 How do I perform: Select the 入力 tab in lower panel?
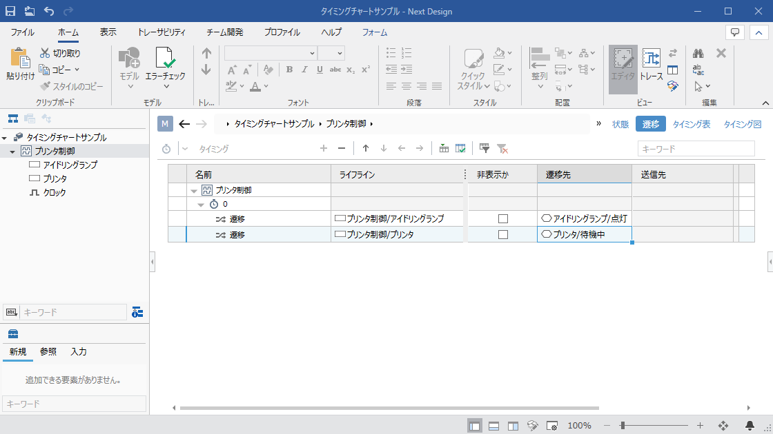(x=79, y=352)
